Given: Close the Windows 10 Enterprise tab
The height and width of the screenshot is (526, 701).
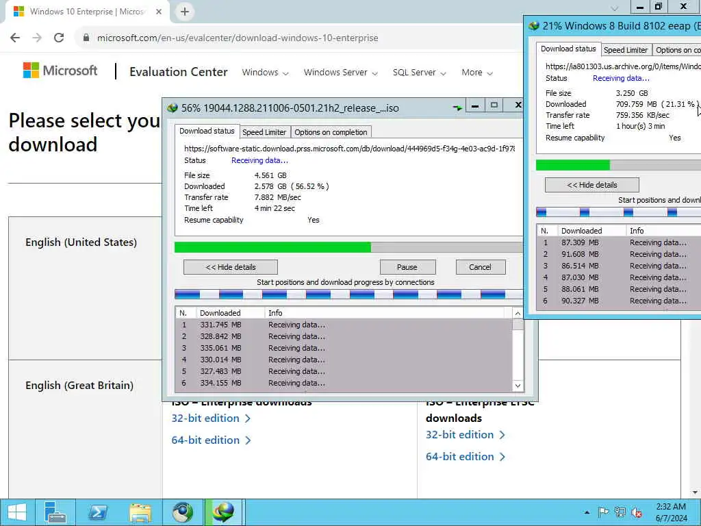Looking at the screenshot, I should (159, 12).
